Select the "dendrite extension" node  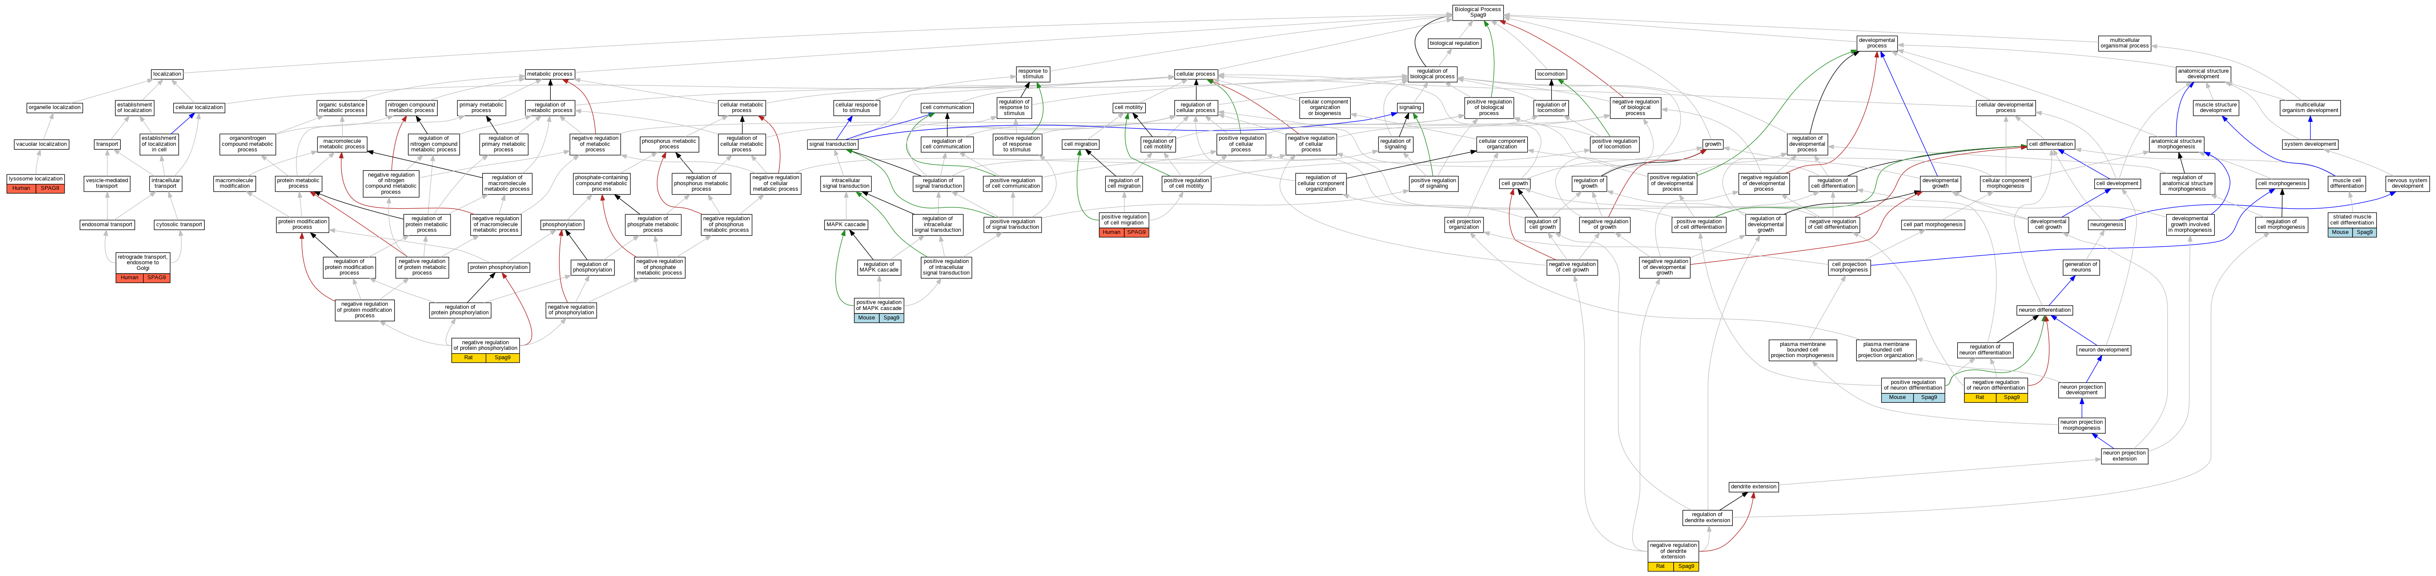tap(1753, 487)
